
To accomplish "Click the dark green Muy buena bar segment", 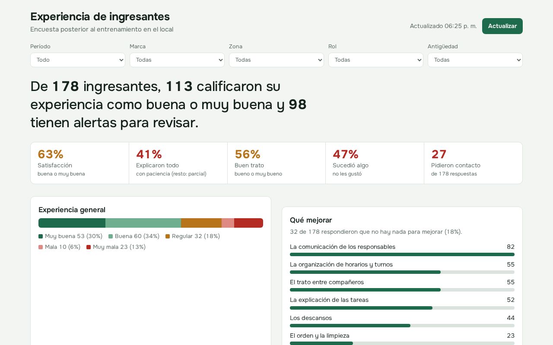I will click(x=72, y=223).
